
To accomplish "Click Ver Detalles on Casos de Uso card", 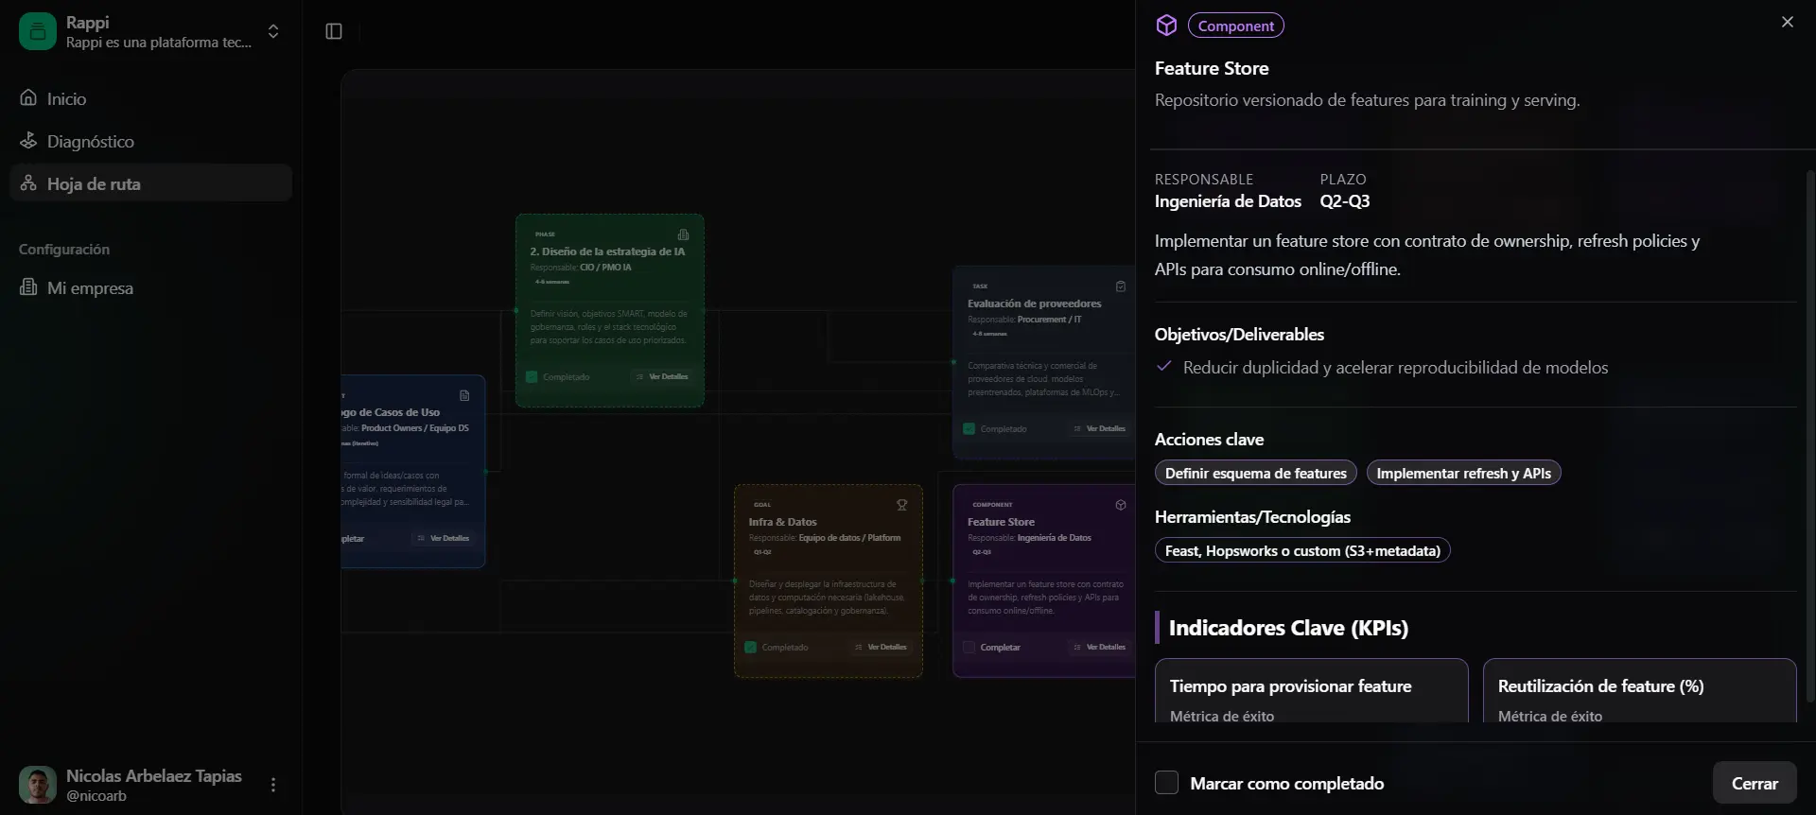I will pyautogui.click(x=443, y=539).
